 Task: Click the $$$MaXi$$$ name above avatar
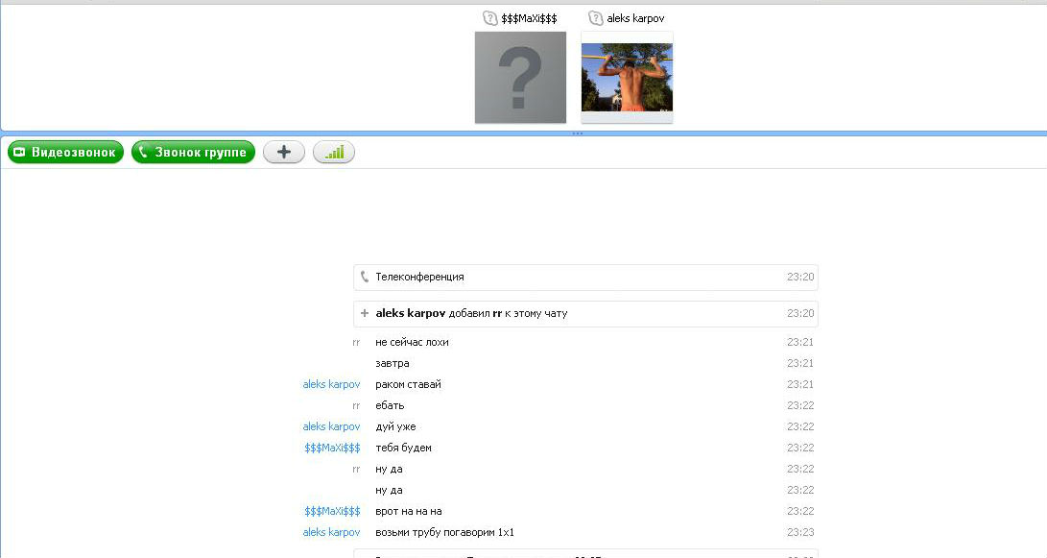tap(529, 18)
